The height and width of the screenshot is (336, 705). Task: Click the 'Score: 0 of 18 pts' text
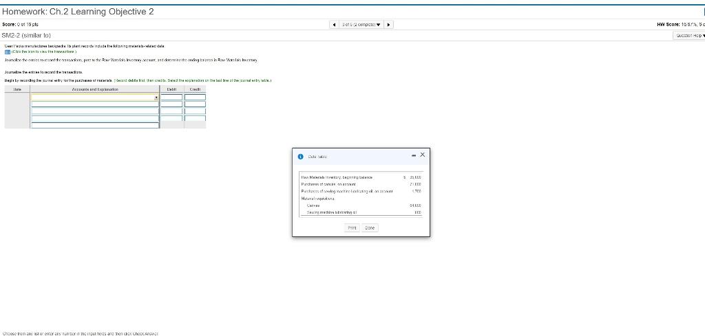click(20, 24)
